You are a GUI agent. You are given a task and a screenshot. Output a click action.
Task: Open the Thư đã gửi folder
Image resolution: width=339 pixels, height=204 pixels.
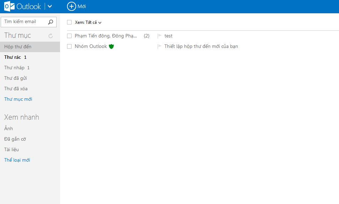[x=15, y=78]
